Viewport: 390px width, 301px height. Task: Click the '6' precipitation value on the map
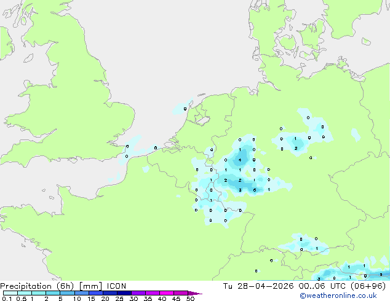255,190
